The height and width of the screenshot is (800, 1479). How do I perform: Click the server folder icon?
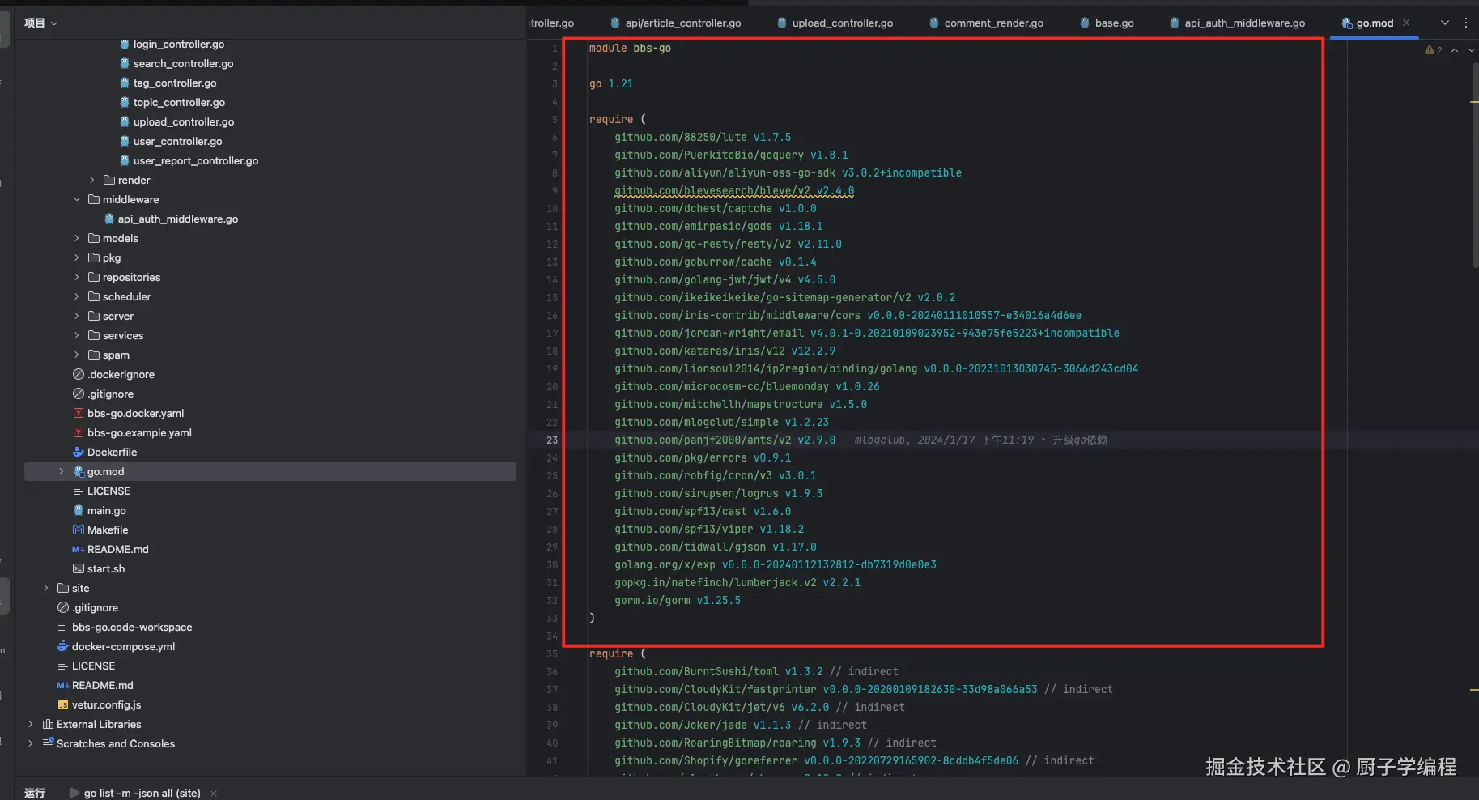click(94, 316)
